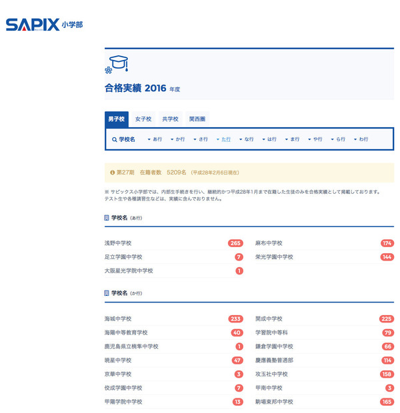Jump to the あ行 school section
Image resolution: width=400 pixels, height=413 pixels.
pyautogui.click(x=155, y=139)
